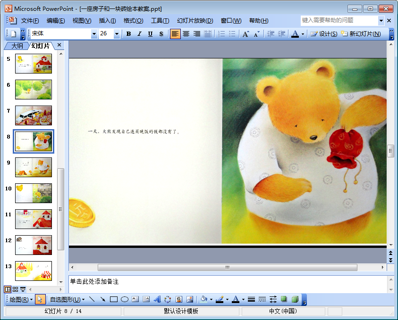Open the 格式(O) menu
This screenshot has width=398, height=320.
133,21
